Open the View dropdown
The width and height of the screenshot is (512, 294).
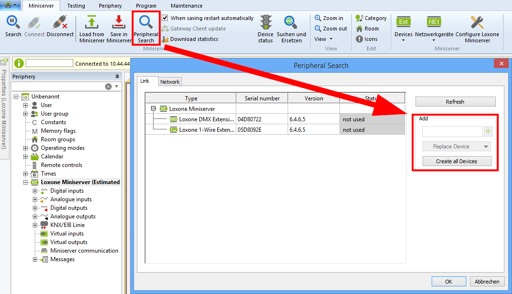coord(323,39)
